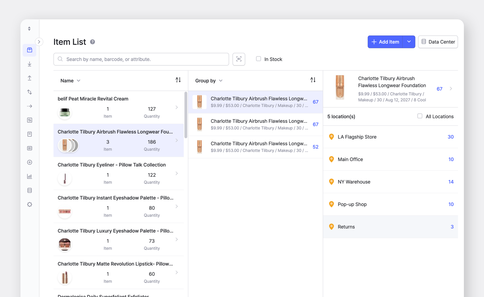Enable the In Stock filter checkbox

258,59
